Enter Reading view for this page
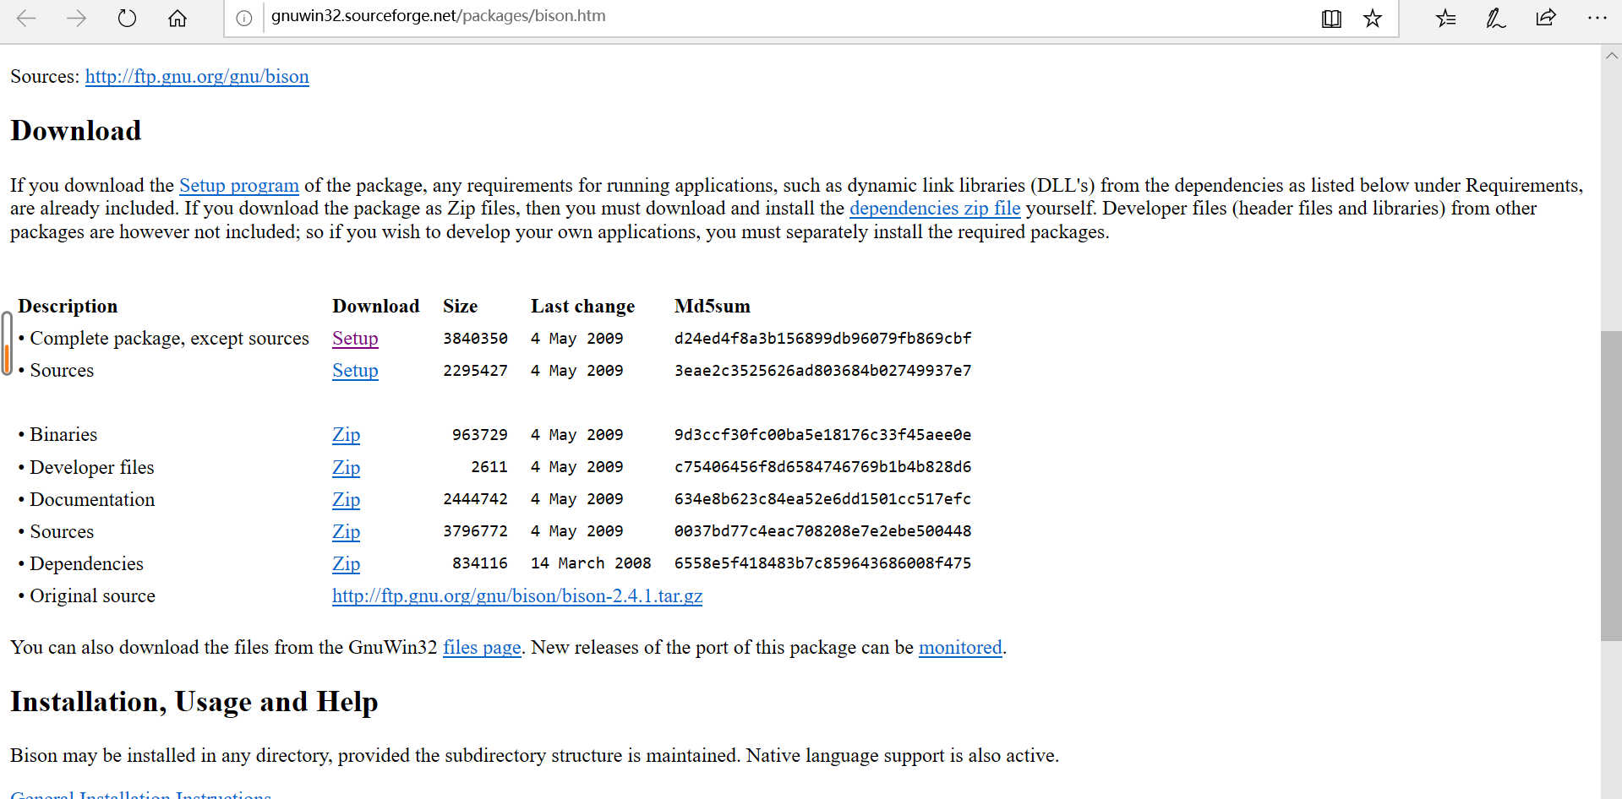The image size is (1622, 799). tap(1330, 18)
